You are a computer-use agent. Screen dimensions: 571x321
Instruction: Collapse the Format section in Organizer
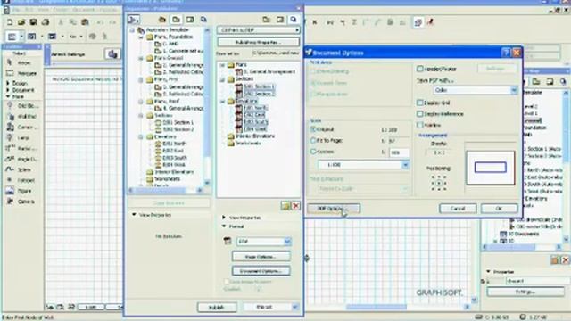click(224, 226)
